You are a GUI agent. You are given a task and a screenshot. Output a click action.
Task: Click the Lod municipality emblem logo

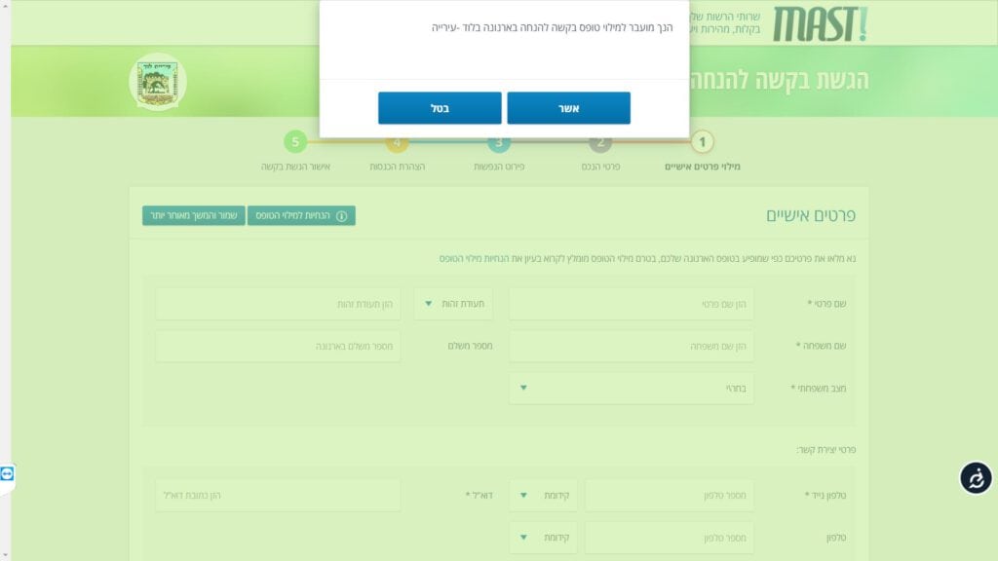pyautogui.click(x=156, y=82)
